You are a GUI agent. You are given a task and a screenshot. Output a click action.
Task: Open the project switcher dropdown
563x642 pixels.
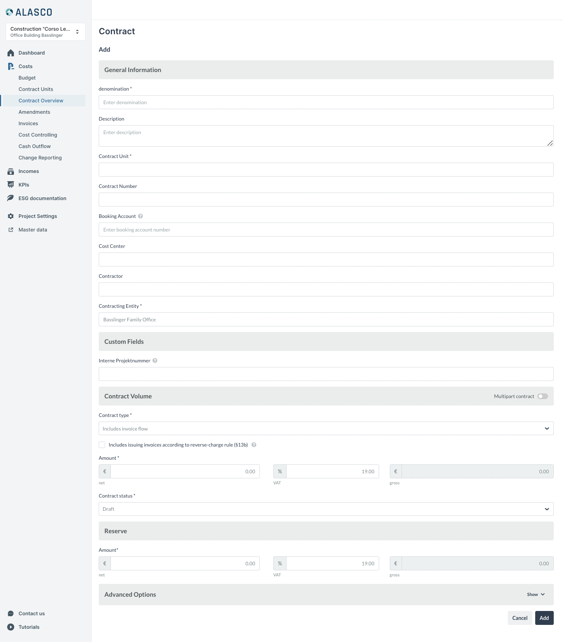[x=46, y=32]
